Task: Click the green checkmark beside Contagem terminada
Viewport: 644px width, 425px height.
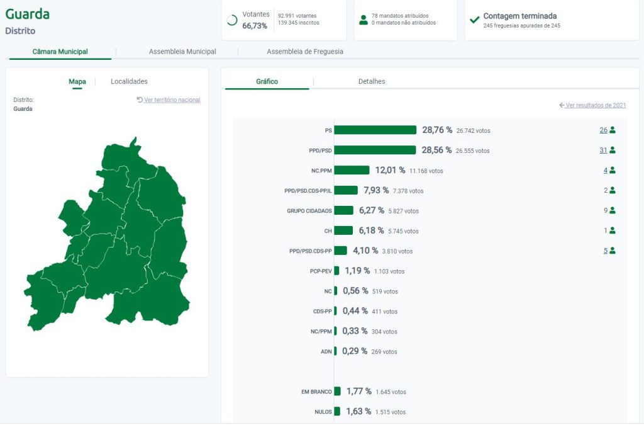Action: (475, 20)
